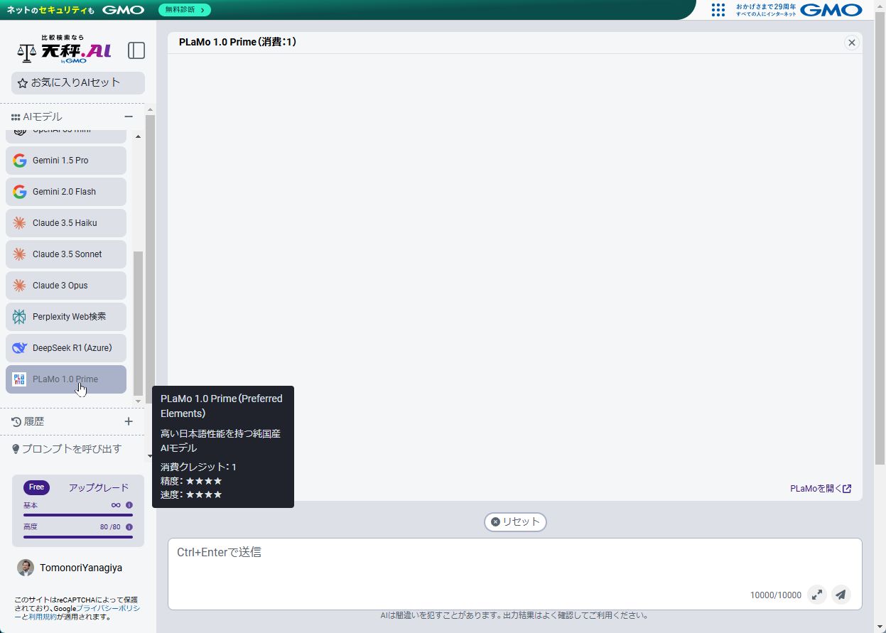Open user avatar for TomonoriYanagiya

26,568
